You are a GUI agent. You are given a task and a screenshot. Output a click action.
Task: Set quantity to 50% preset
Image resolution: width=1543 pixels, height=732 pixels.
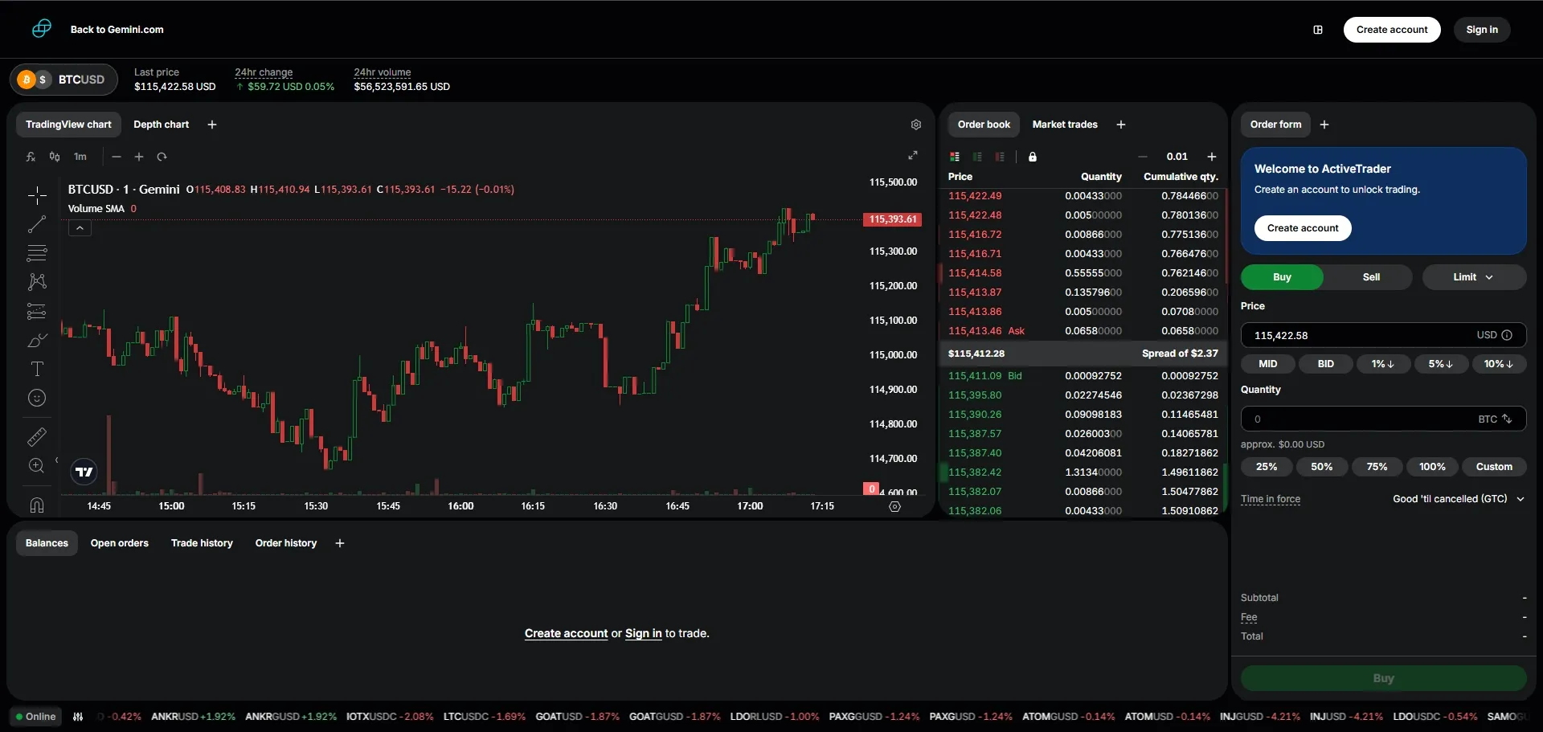pos(1321,467)
